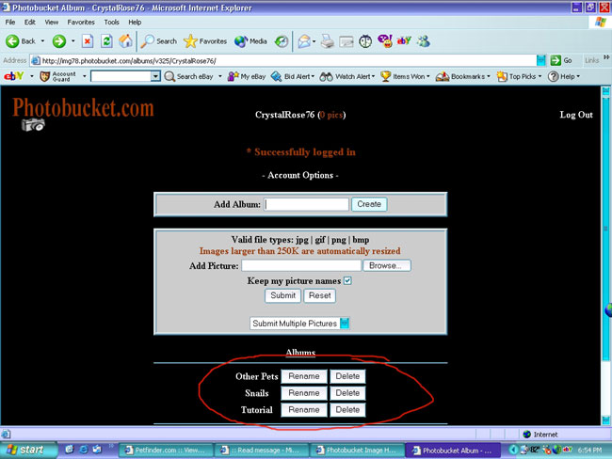This screenshot has height=459, width=612.
Task: Click the Log Out link
Action: click(576, 115)
